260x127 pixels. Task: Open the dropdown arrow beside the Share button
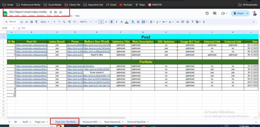click(247, 13)
